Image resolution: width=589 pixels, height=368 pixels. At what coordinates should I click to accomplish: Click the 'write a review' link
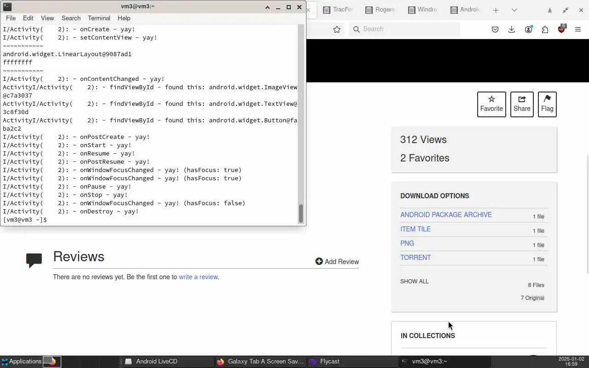tap(198, 277)
